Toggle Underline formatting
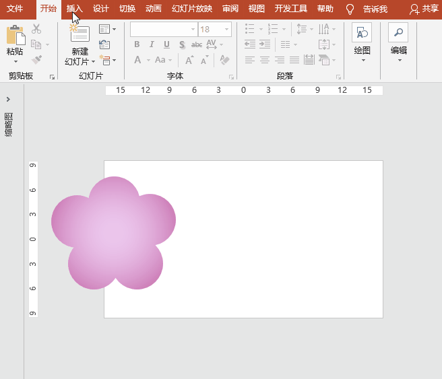 pyautogui.click(x=166, y=44)
